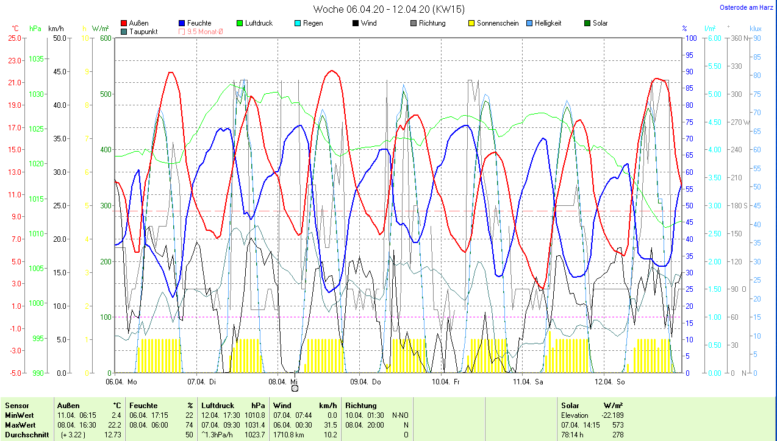Click the moon phase circle below the 08.04. label
Screen dimensions: 777x441
(295, 389)
